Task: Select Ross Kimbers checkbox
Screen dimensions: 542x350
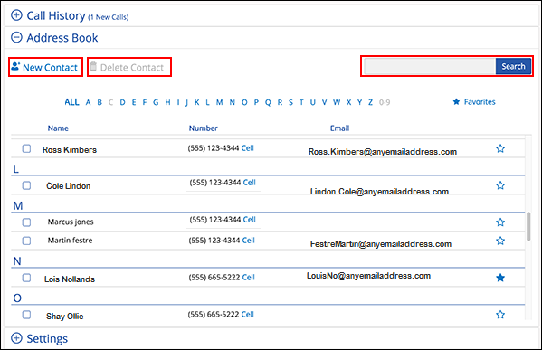Action: 26,148
